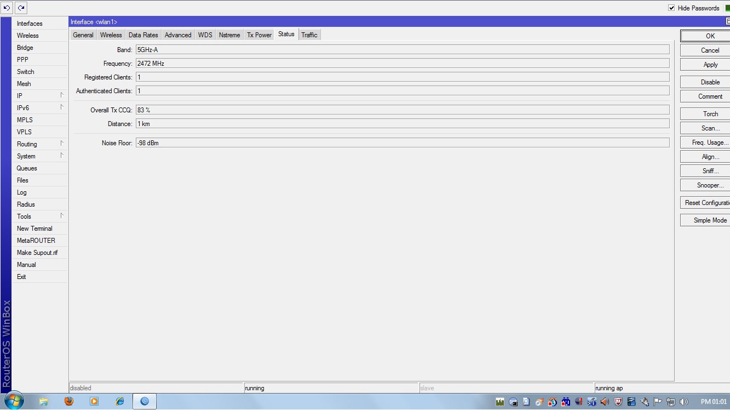
Task: Open the Advanced tab
Action: click(x=178, y=35)
